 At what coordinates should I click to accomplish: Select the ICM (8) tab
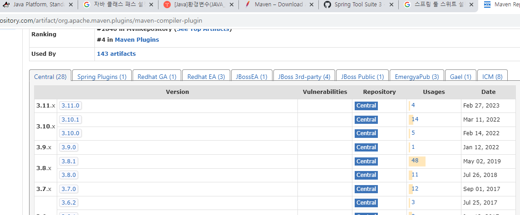pos(492,77)
